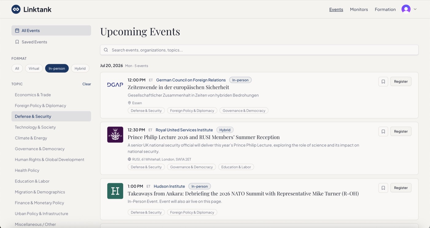The width and height of the screenshot is (430, 228).
Task: Select the All format filter
Action: [x=17, y=68]
